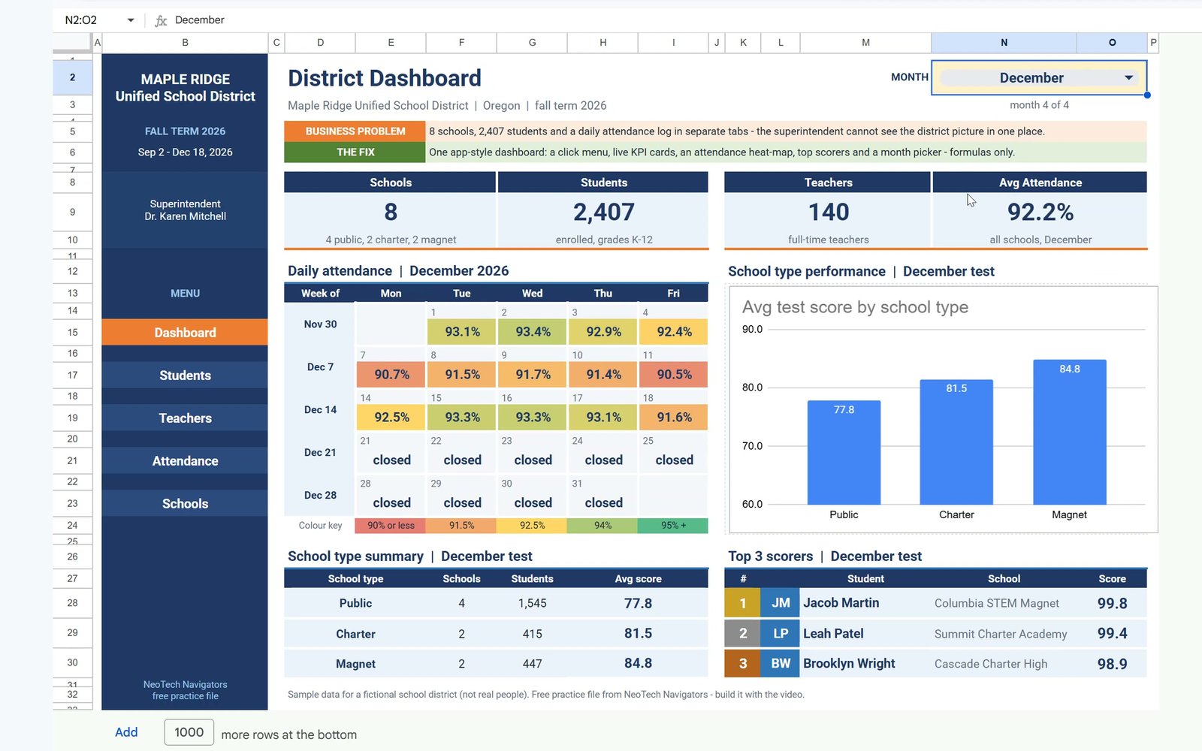Click the Public bar showing 77.8
Image resolution: width=1202 pixels, height=751 pixels.
pyautogui.click(x=844, y=452)
